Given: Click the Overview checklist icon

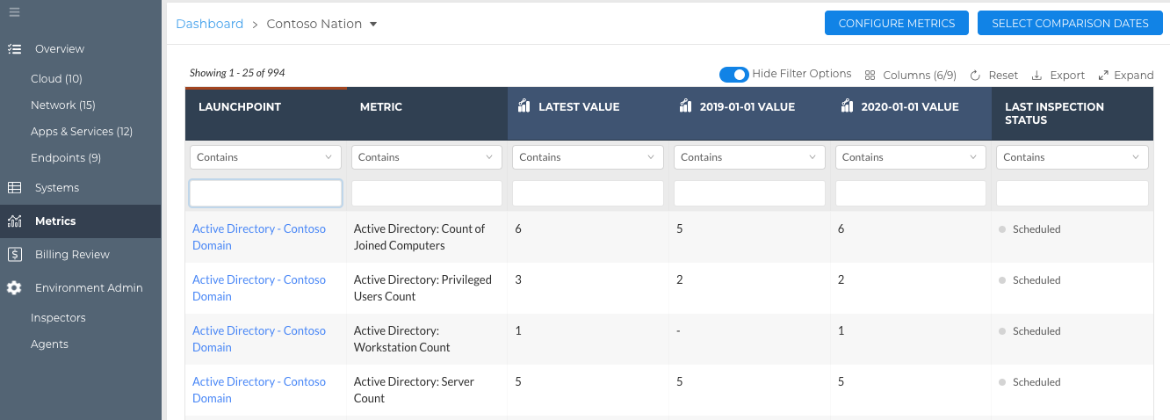Looking at the screenshot, I should (15, 49).
